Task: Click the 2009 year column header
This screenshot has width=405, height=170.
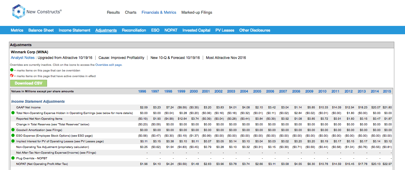Action: tap(309, 91)
